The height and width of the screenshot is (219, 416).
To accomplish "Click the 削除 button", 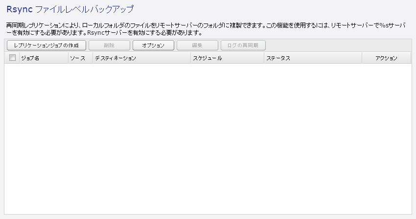I will point(109,46).
